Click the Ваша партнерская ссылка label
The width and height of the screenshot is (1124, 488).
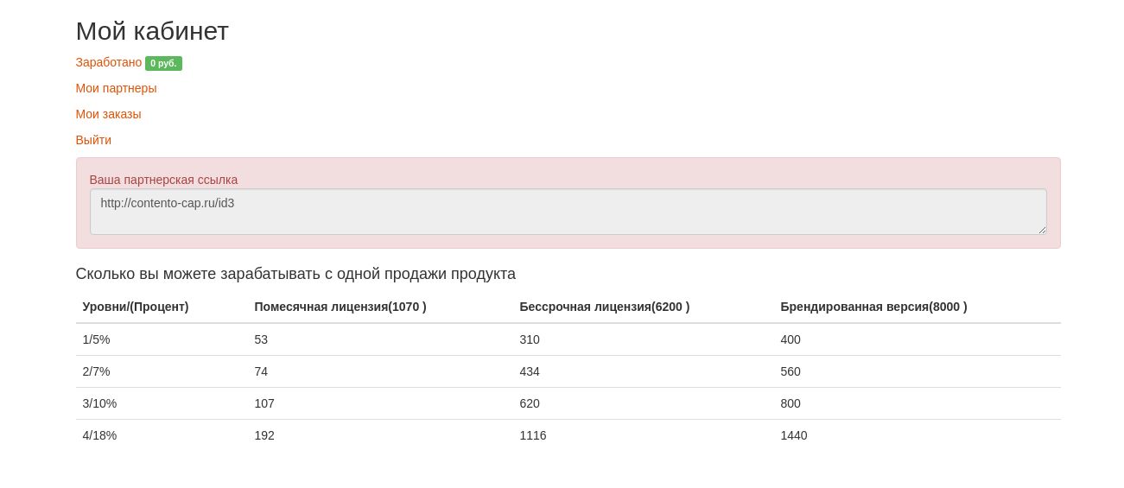163,180
